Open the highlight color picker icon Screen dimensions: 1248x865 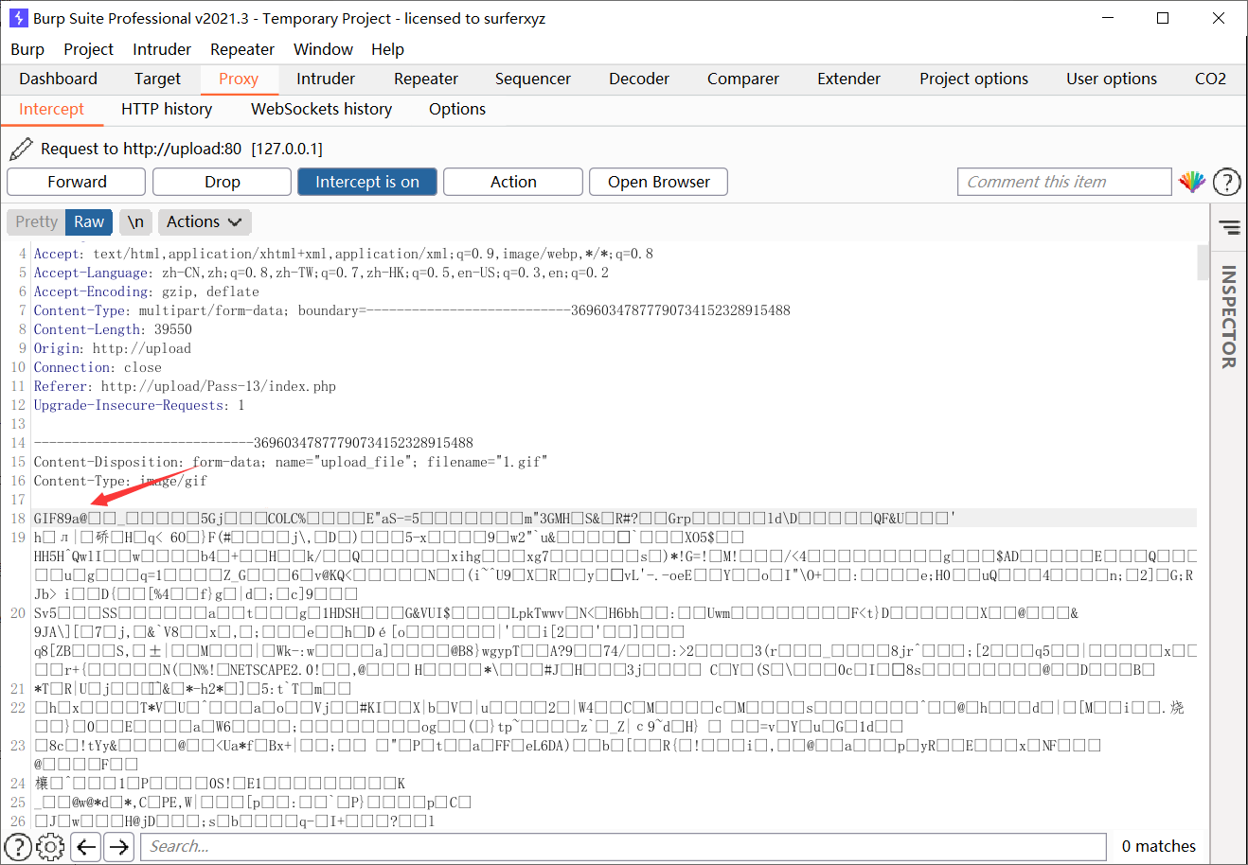point(1191,182)
